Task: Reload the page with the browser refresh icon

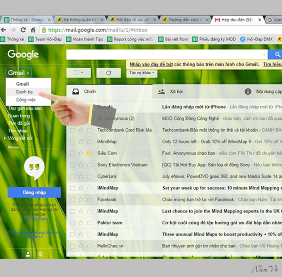Action: [23, 30]
